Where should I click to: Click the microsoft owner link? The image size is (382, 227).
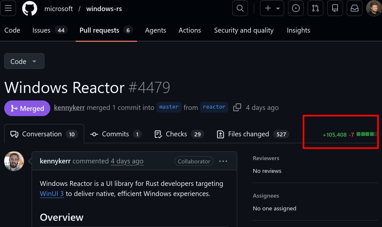coord(58,9)
